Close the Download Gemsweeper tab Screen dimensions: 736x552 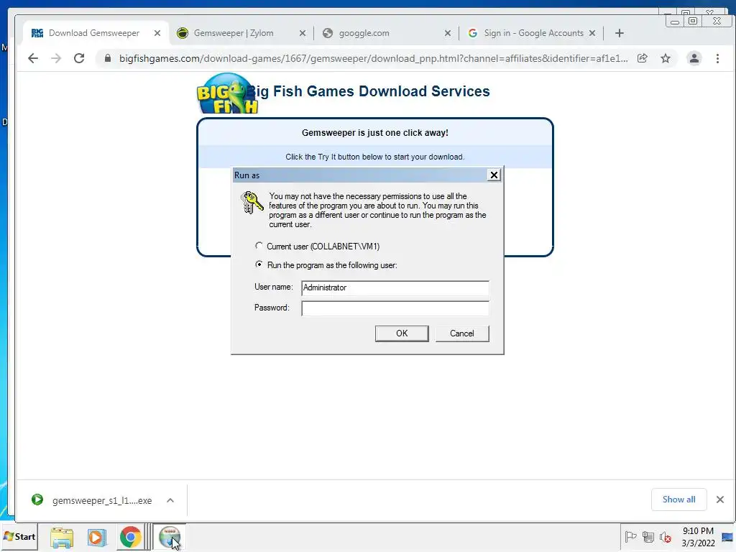click(157, 33)
